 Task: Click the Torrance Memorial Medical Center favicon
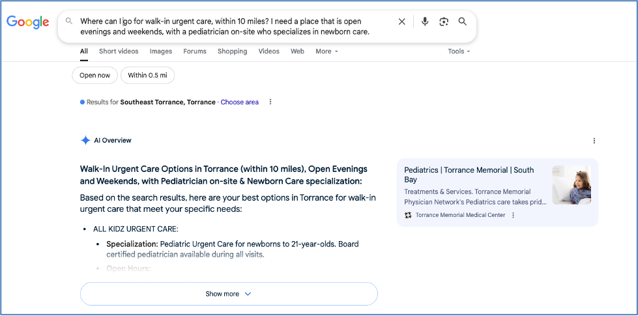408,215
